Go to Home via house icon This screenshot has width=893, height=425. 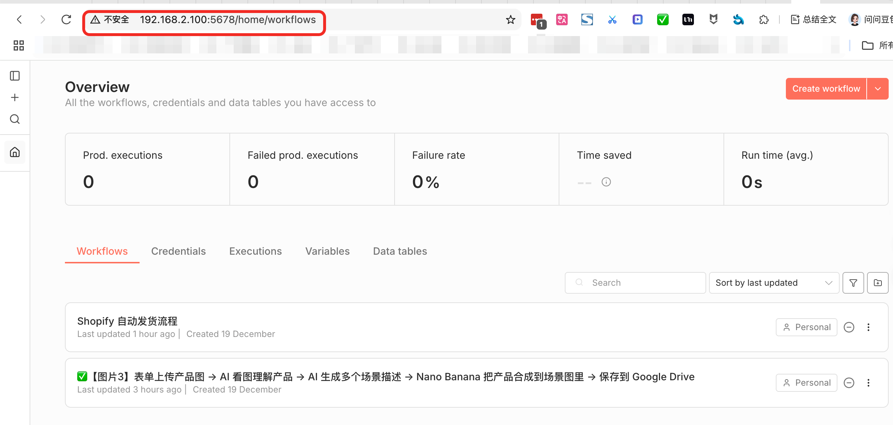pyautogui.click(x=15, y=152)
